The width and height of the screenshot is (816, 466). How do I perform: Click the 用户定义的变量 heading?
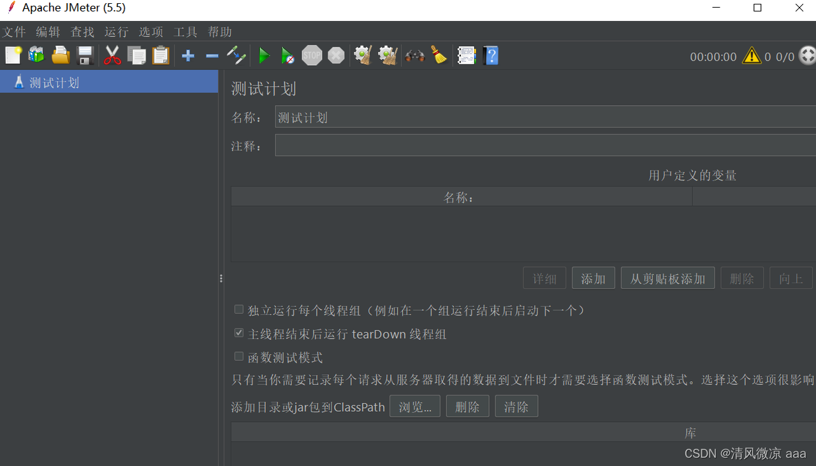(693, 175)
